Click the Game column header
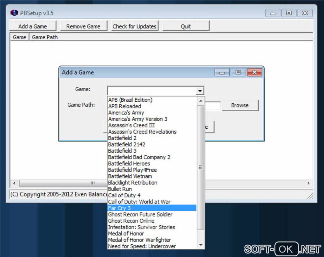324x257 pixels. pos(19,37)
